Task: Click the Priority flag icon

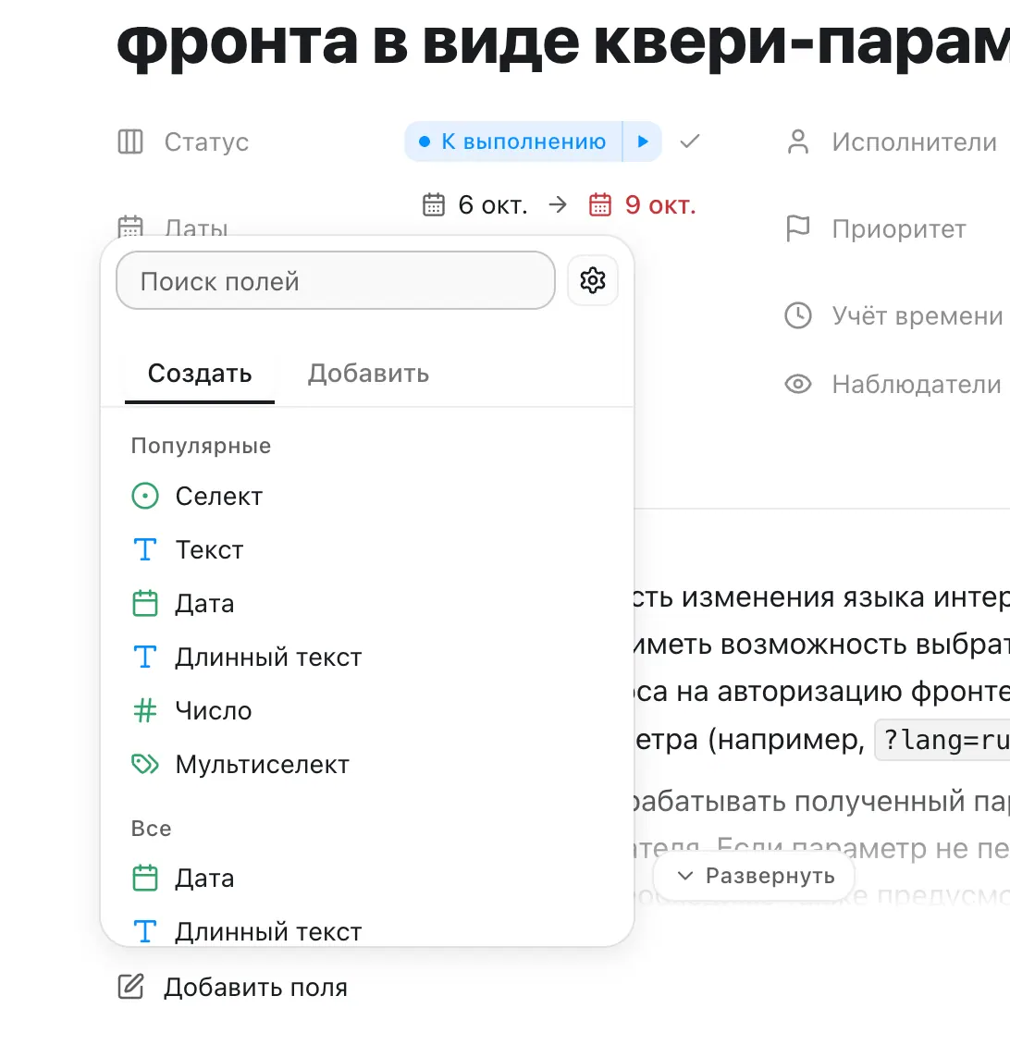Action: (798, 228)
